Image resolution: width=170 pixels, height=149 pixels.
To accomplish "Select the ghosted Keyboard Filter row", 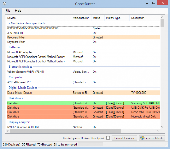I will pos(16,37).
